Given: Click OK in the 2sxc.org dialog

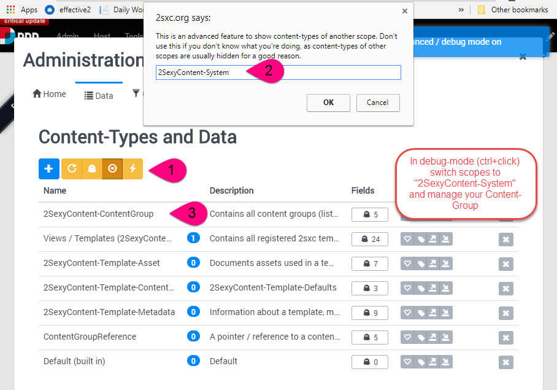Looking at the screenshot, I should (x=328, y=103).
